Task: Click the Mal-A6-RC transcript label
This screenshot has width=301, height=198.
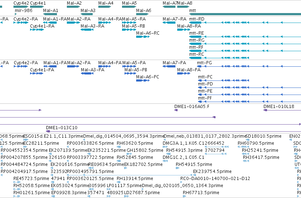Action: pos(148,33)
